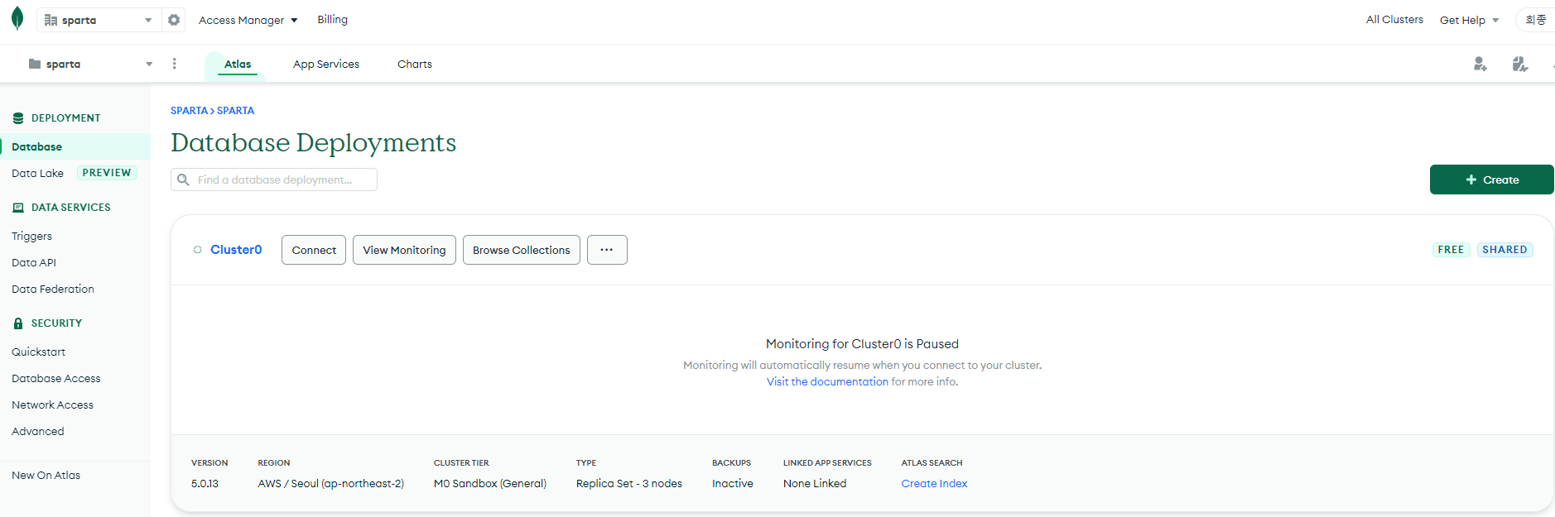Open Network Access settings
This screenshot has width=1555, height=517.
coord(52,405)
